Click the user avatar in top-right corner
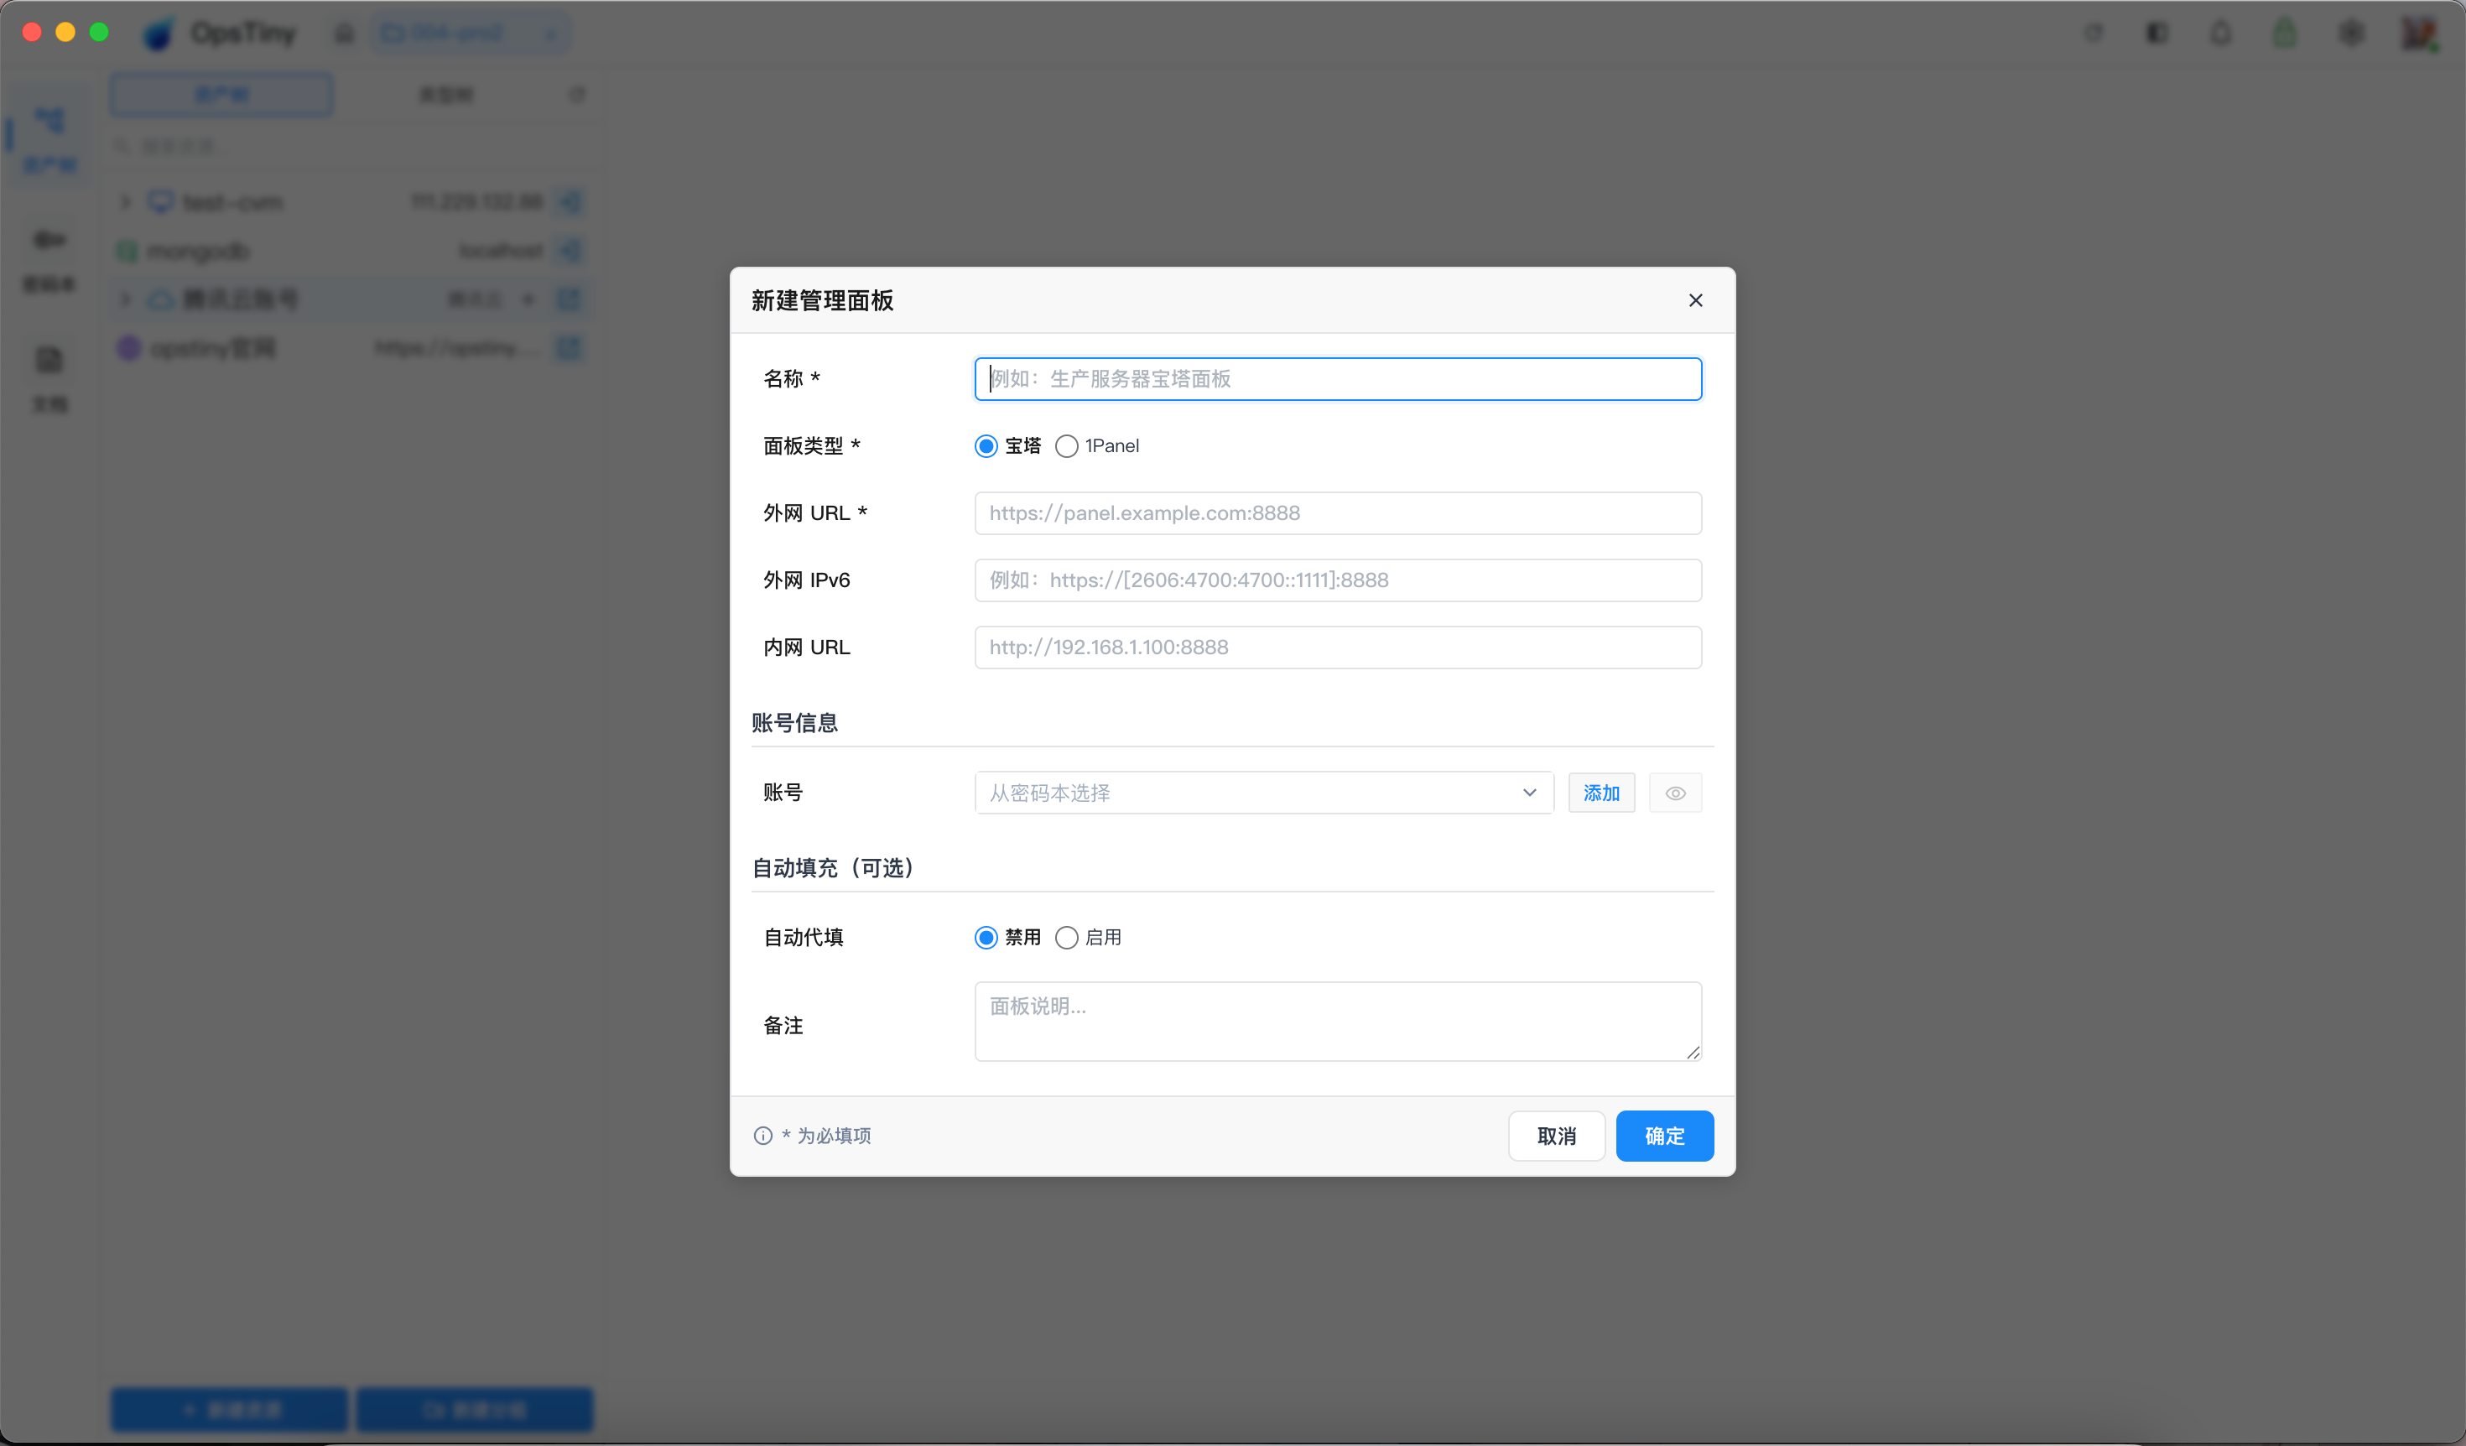Image resolution: width=2466 pixels, height=1446 pixels. pos(2418,34)
